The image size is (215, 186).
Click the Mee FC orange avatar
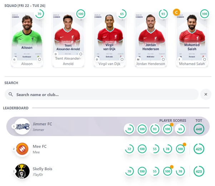tap(22, 149)
